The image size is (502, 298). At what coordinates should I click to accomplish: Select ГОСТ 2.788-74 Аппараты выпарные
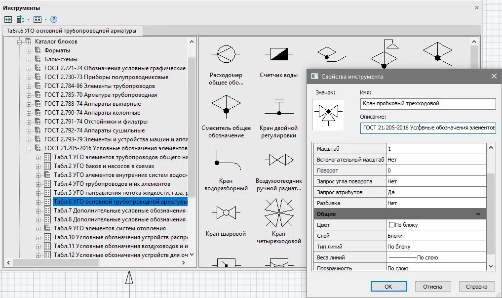(92, 104)
